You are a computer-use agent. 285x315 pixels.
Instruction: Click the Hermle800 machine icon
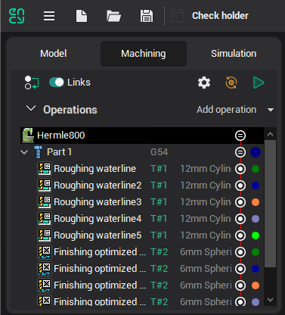point(28,136)
